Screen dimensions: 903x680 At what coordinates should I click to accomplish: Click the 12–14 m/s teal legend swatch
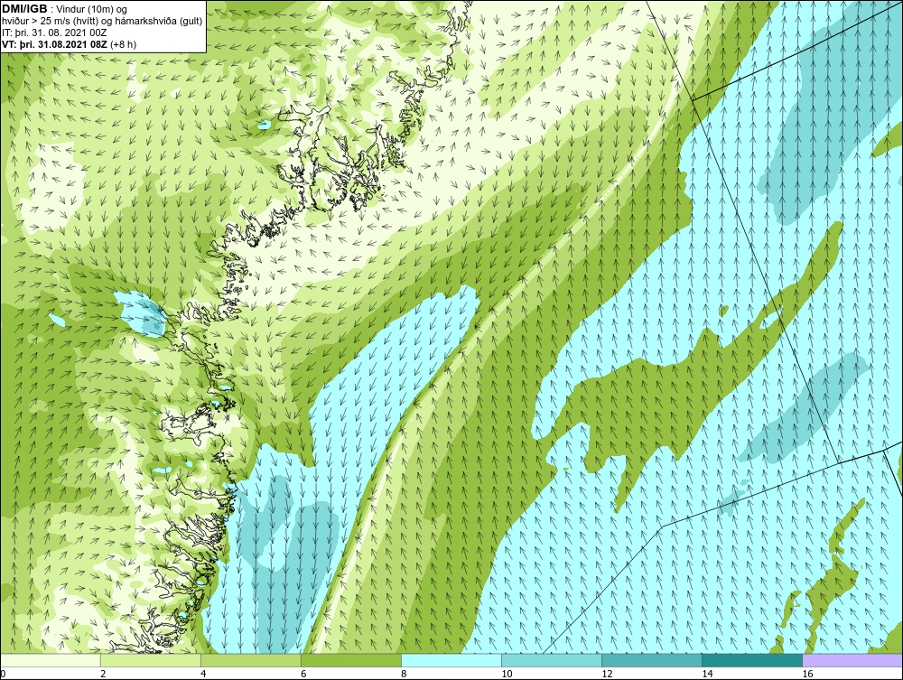click(x=652, y=660)
